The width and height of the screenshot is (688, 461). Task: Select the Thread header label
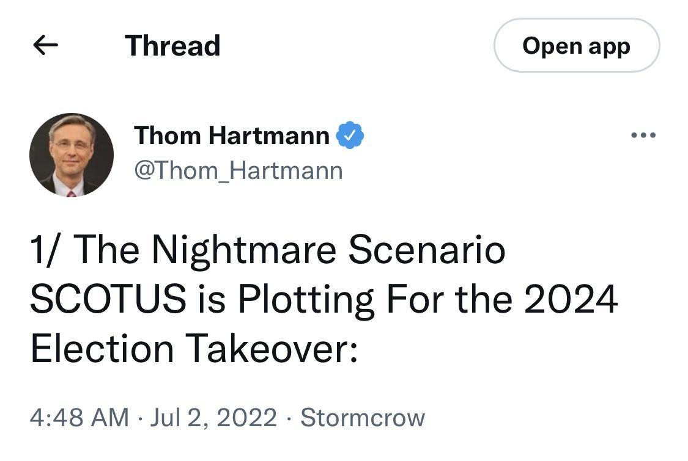(172, 45)
